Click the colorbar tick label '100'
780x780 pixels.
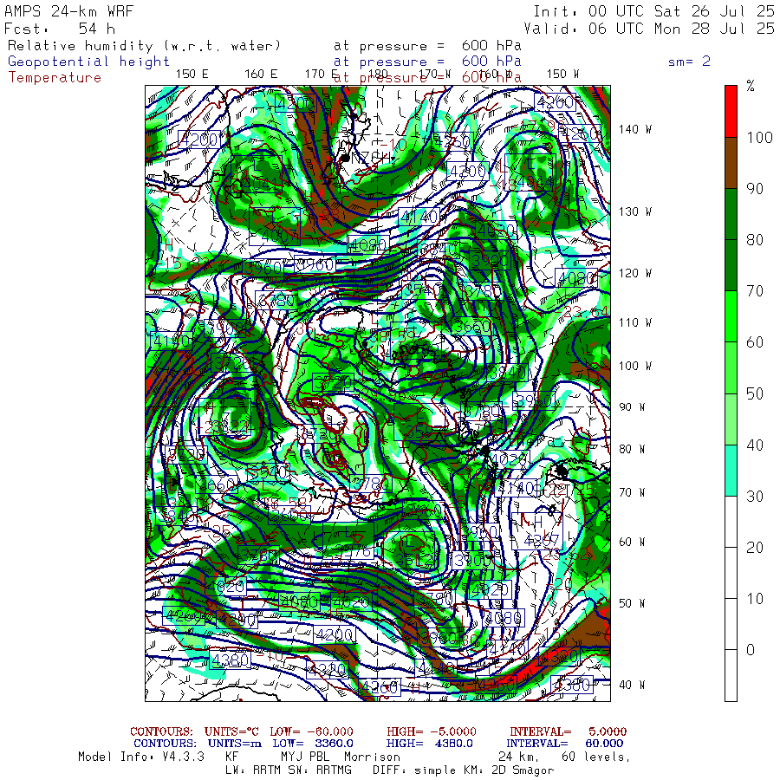tap(759, 137)
